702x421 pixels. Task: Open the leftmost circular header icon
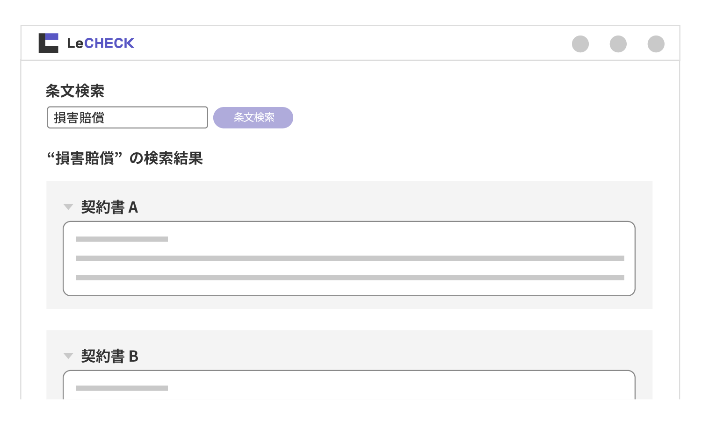(581, 44)
